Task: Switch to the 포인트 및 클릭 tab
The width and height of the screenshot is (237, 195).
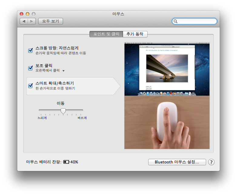Action: pyautogui.click(x=106, y=34)
